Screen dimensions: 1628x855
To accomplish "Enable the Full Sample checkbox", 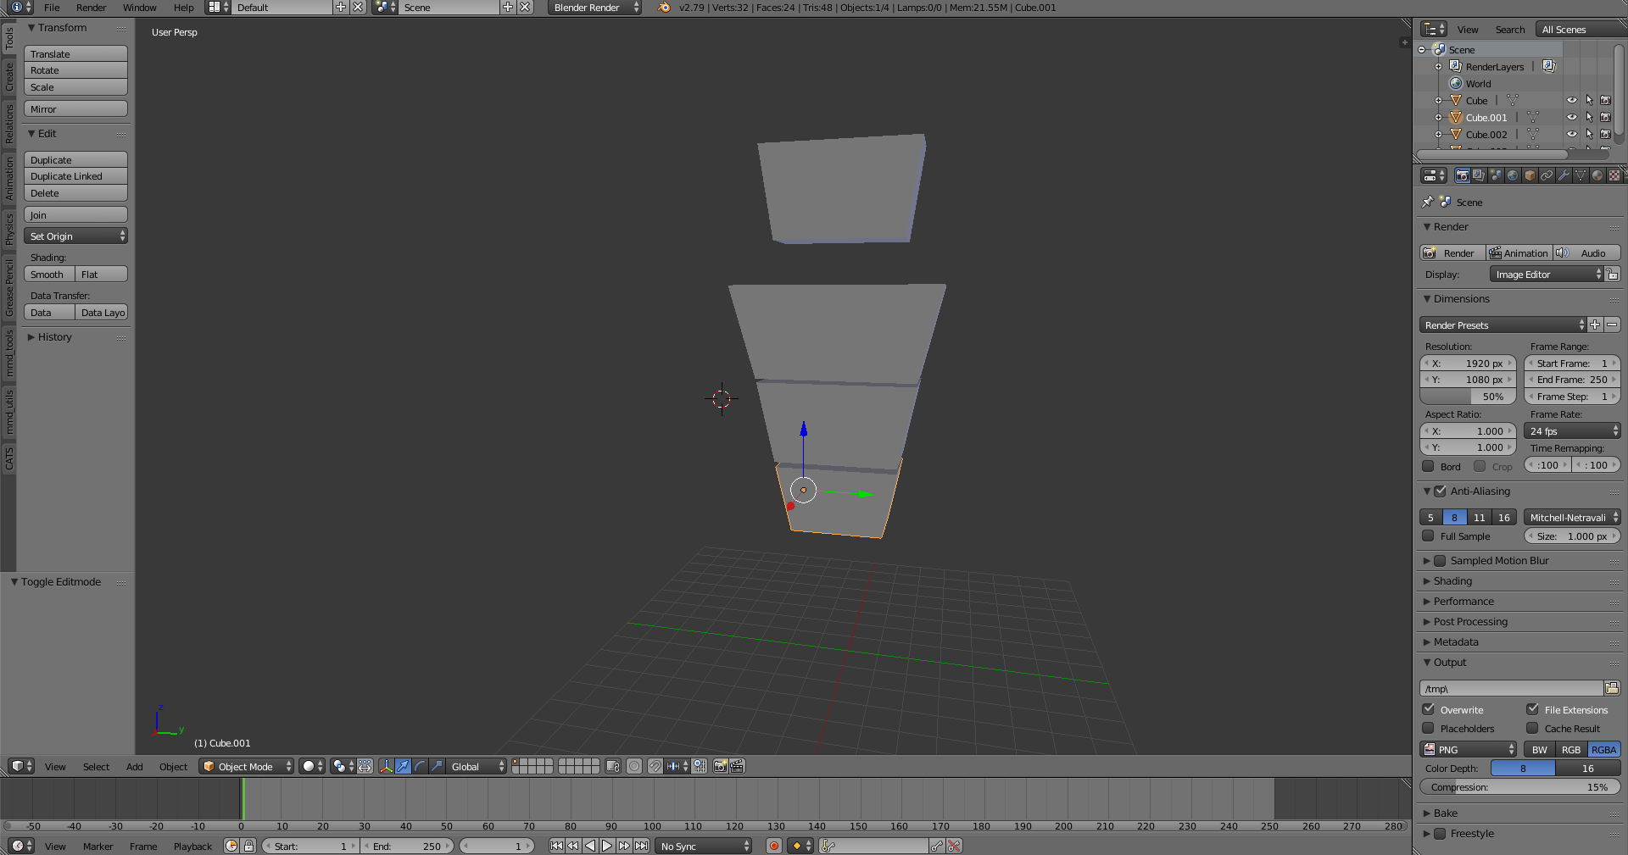I will click(1429, 536).
